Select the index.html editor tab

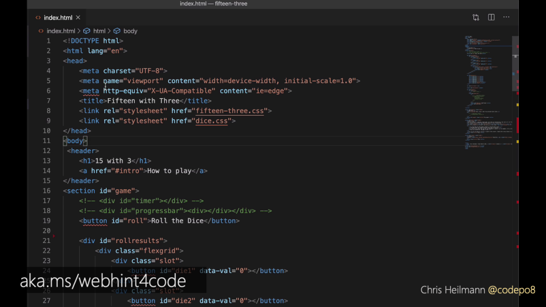(x=58, y=18)
